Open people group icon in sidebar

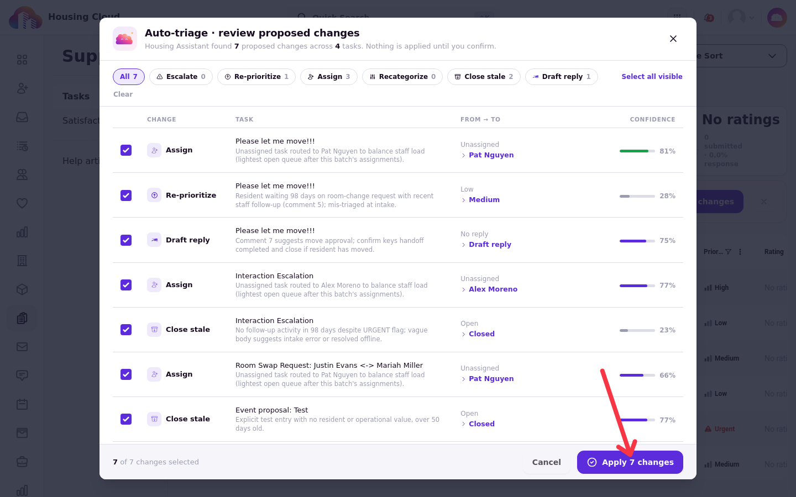(22, 175)
